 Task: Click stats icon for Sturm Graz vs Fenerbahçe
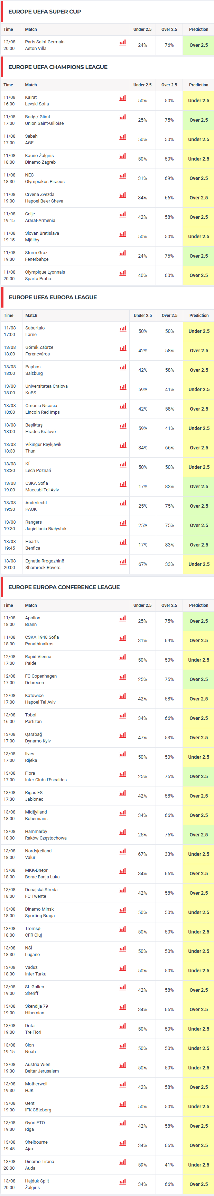[123, 253]
